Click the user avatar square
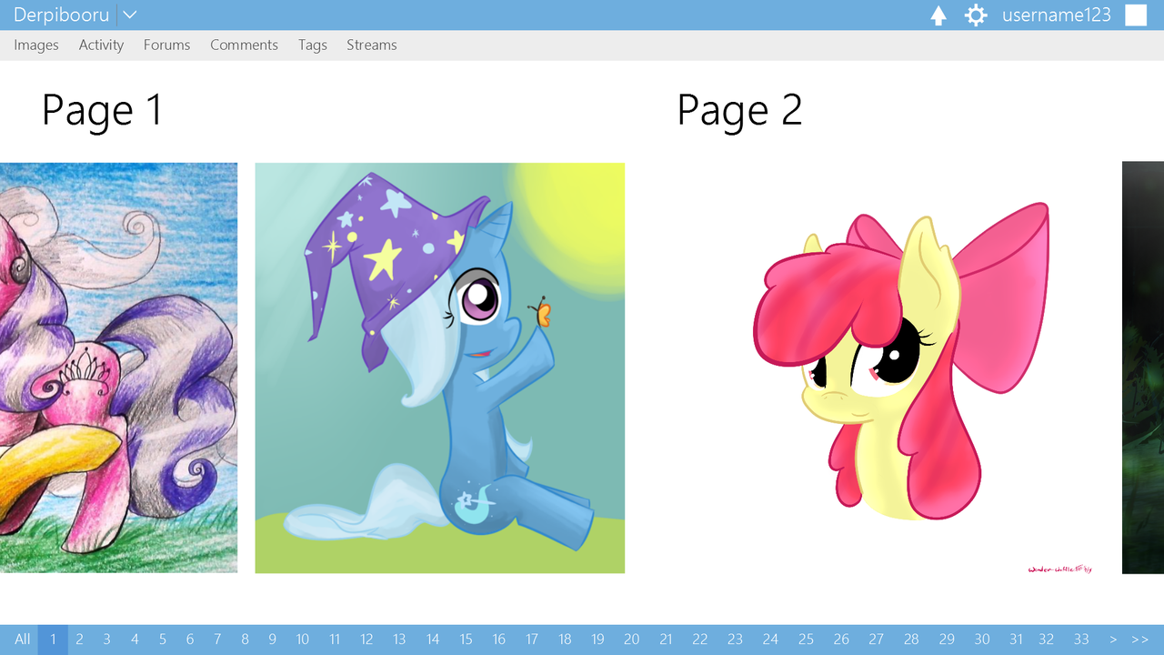Screen dimensions: 1164x655 coord(1135,15)
